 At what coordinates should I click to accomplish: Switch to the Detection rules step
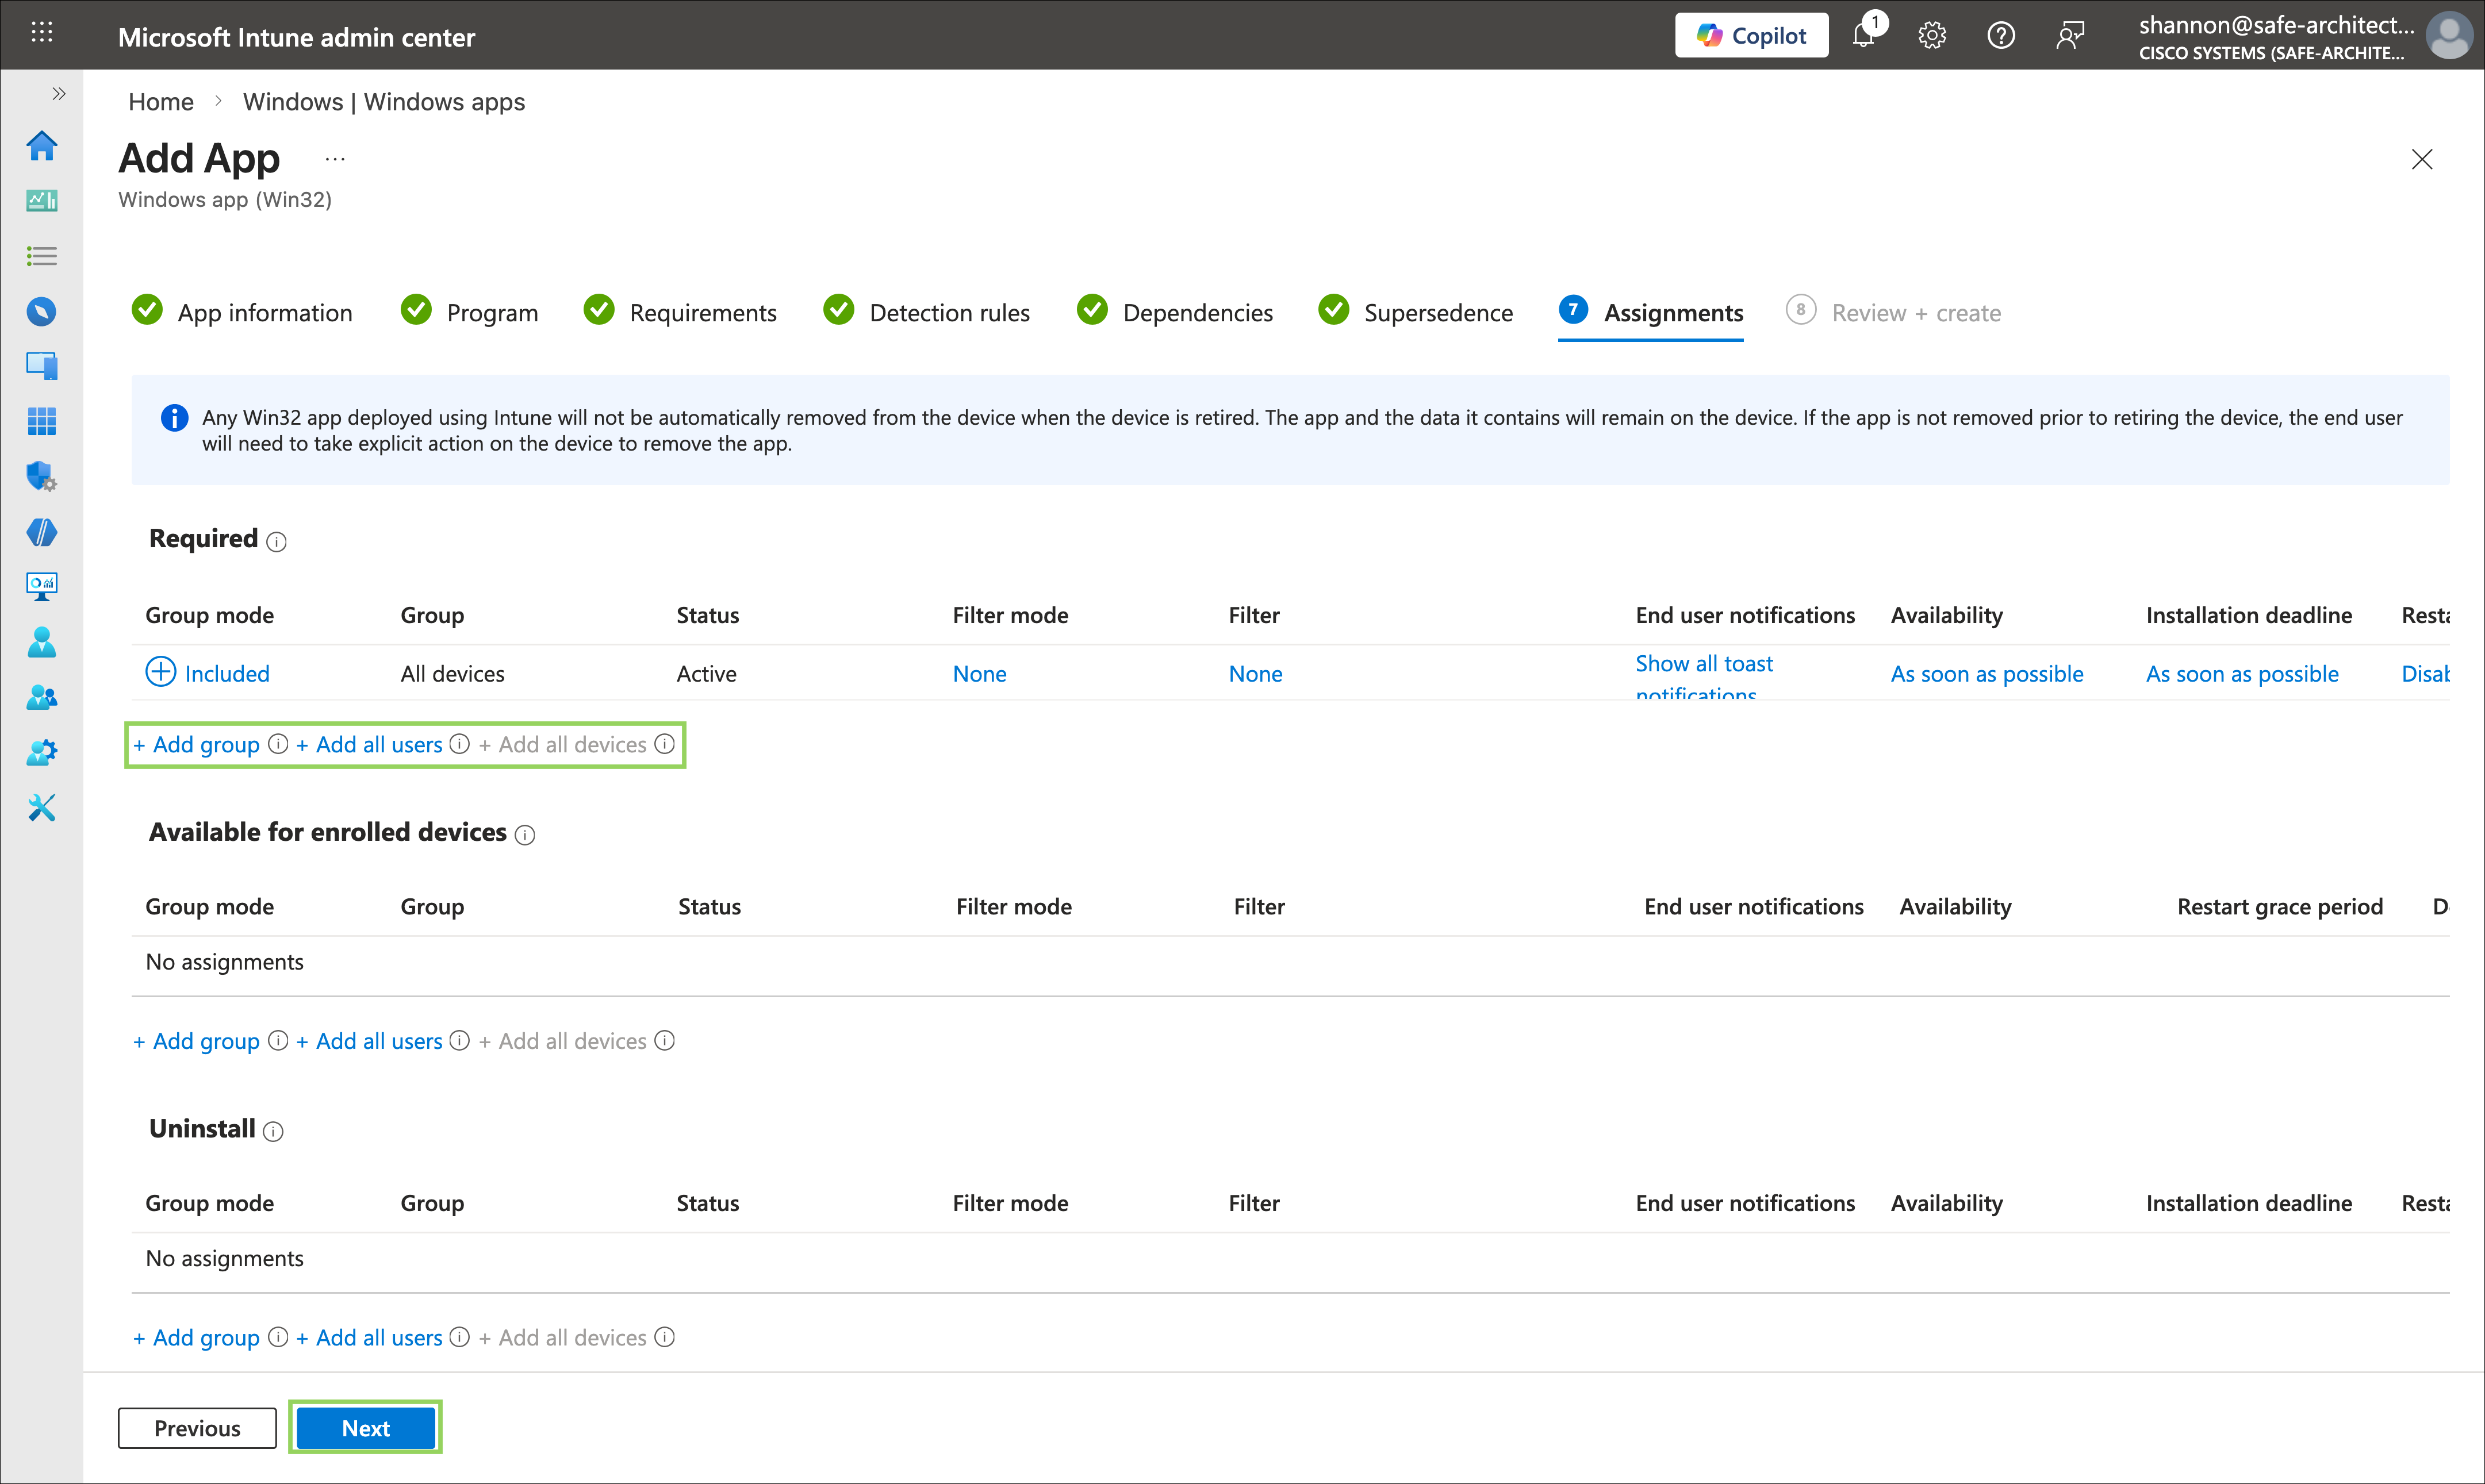tap(926, 313)
